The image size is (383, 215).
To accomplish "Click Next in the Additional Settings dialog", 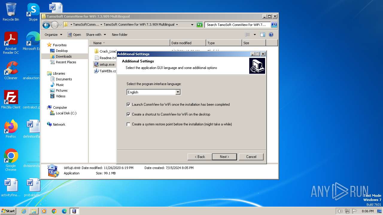I will click(224, 157).
